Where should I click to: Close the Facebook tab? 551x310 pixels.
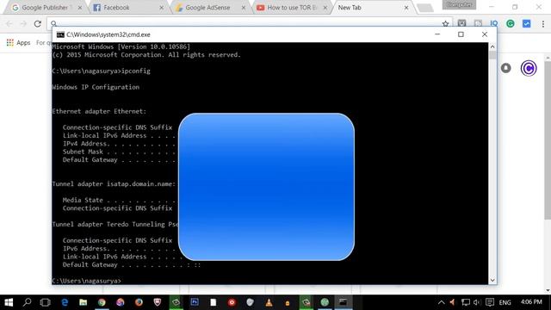coord(161,8)
